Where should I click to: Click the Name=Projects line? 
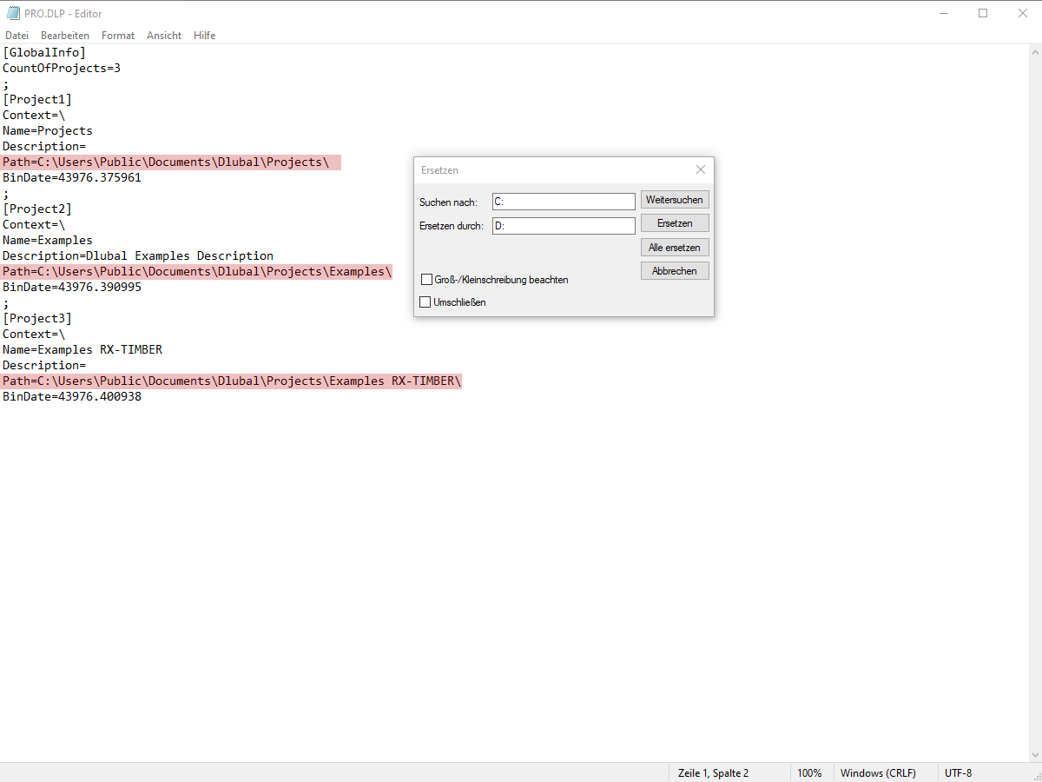point(48,130)
